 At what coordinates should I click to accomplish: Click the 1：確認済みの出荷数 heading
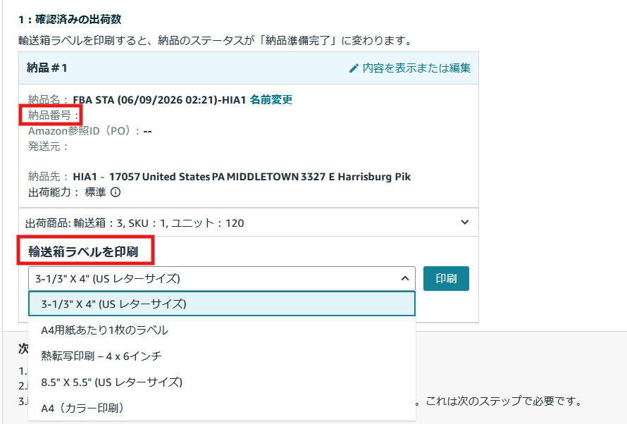(70, 19)
